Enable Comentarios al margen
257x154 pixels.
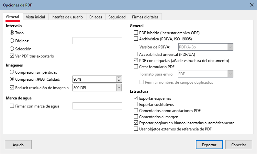click(x=136, y=117)
